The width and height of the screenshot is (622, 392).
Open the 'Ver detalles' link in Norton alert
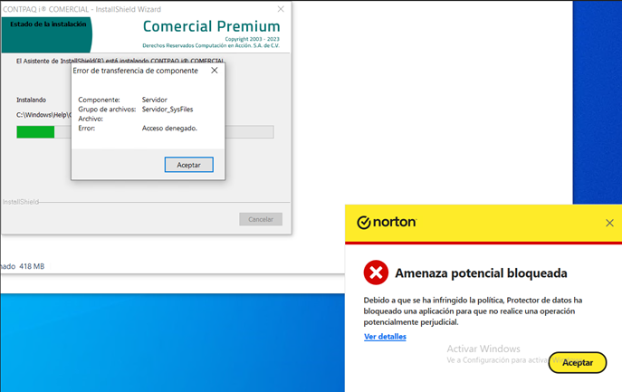[x=385, y=337]
